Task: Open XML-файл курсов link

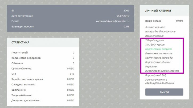Action: click(x=155, y=45)
